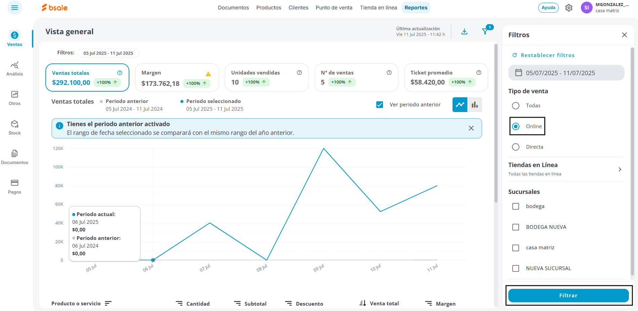Open the Reportes menu
638x311 pixels.
point(416,7)
